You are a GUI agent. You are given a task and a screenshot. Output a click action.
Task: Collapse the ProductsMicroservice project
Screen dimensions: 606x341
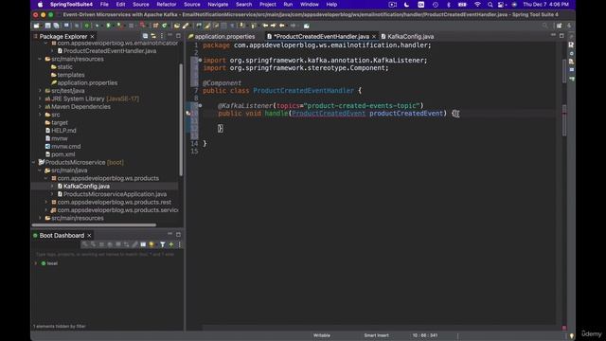(34, 162)
